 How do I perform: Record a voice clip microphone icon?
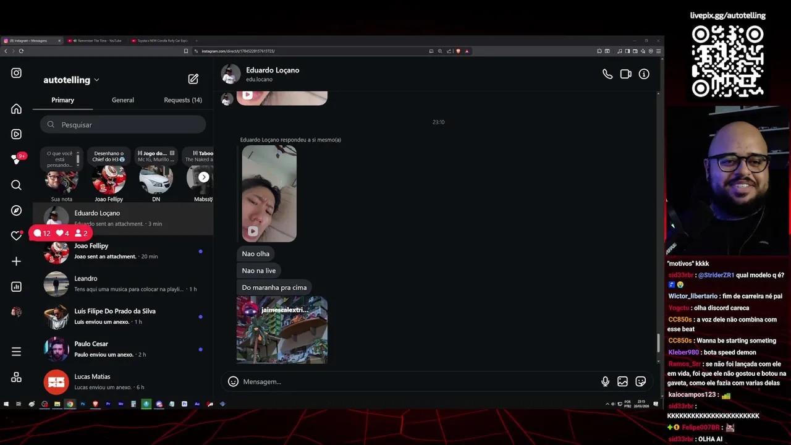[x=606, y=381]
